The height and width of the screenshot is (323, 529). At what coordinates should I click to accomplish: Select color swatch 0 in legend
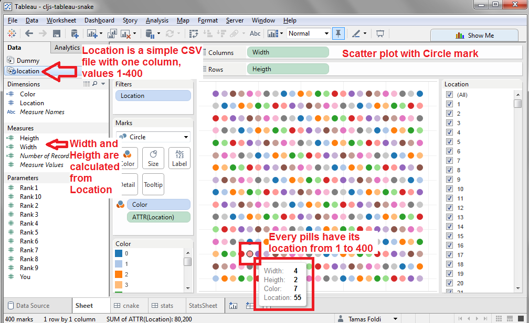[x=119, y=253]
